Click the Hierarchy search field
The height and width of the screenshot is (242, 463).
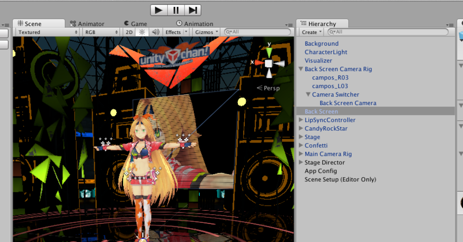click(388, 32)
